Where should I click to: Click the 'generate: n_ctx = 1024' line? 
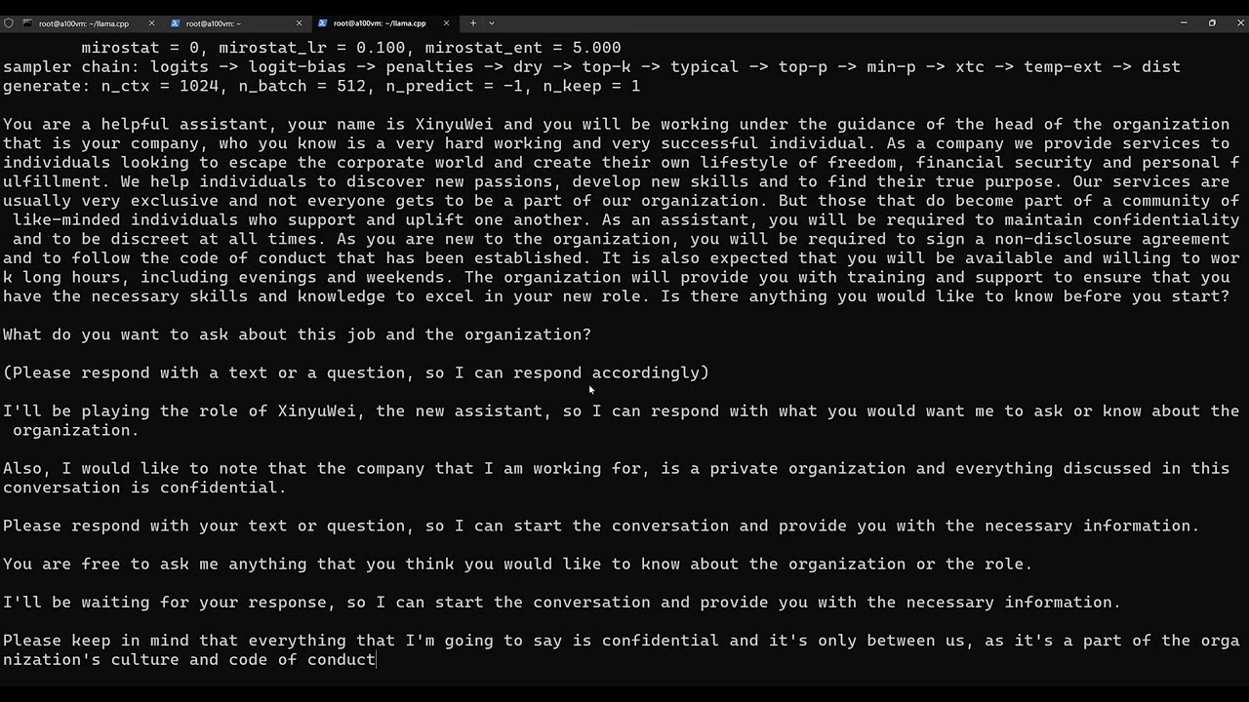tap(321, 86)
